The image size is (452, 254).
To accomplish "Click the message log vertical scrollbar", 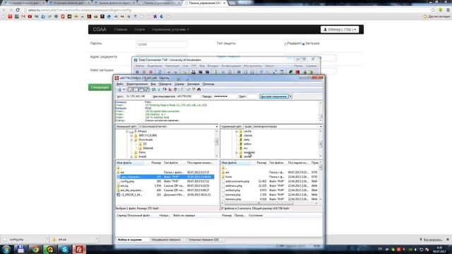I will click(x=320, y=111).
